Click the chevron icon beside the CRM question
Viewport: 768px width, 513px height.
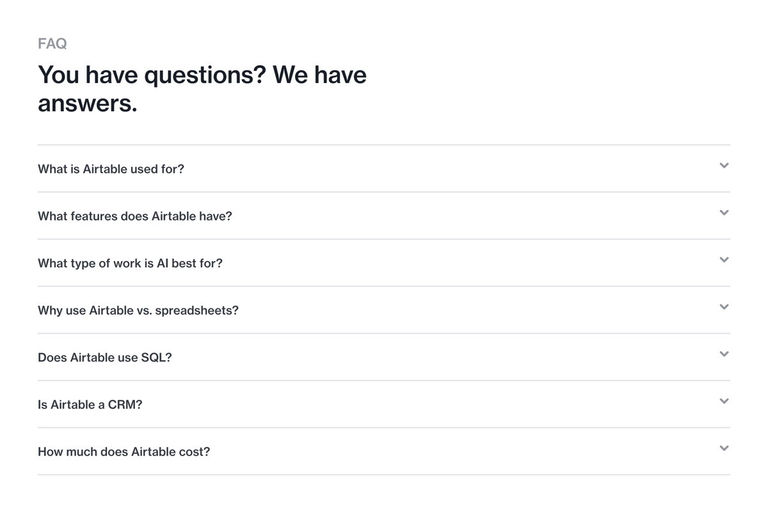pyautogui.click(x=724, y=401)
